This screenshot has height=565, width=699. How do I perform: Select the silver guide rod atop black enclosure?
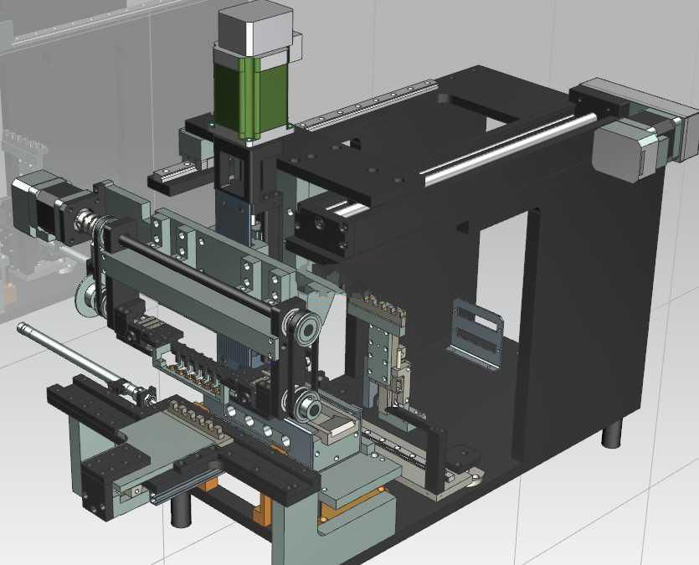pos(511,148)
